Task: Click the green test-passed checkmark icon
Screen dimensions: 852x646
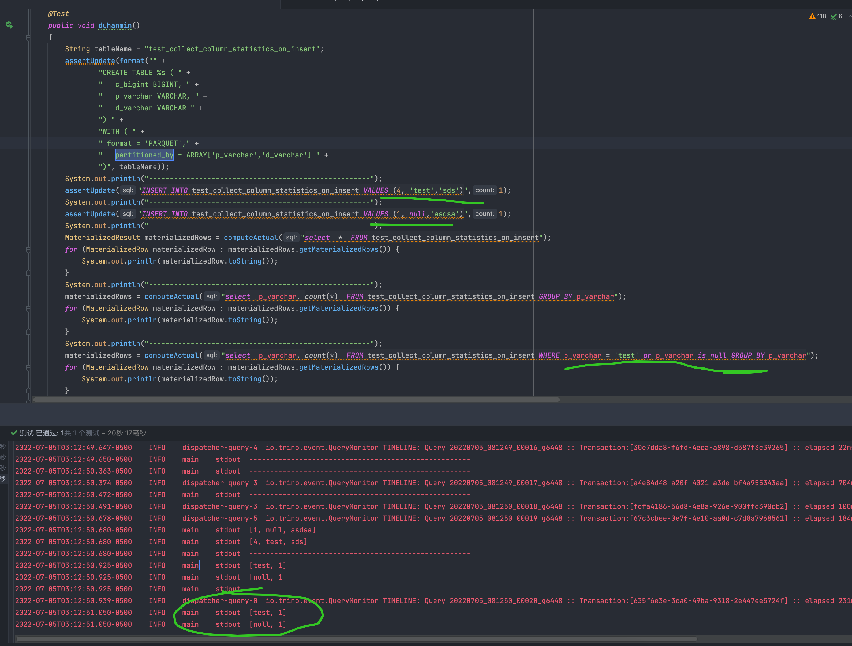Action: click(x=14, y=433)
